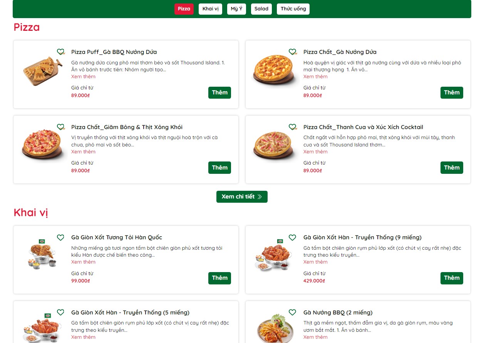479x343 pixels.
Task: Click Thêm for Gà Giòn Xốt Hàn 9 miếng
Action: tap(452, 278)
